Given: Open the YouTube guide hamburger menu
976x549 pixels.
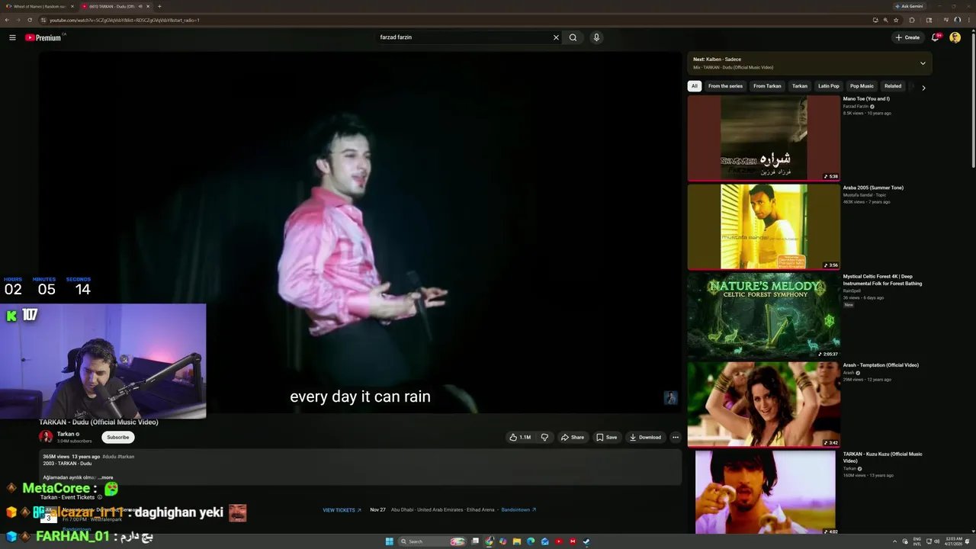Looking at the screenshot, I should 12,37.
